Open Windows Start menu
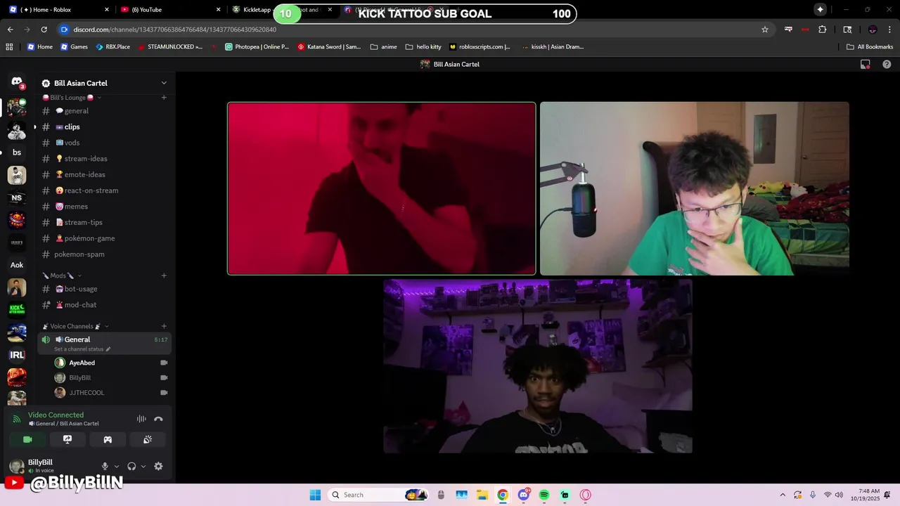 tap(315, 495)
